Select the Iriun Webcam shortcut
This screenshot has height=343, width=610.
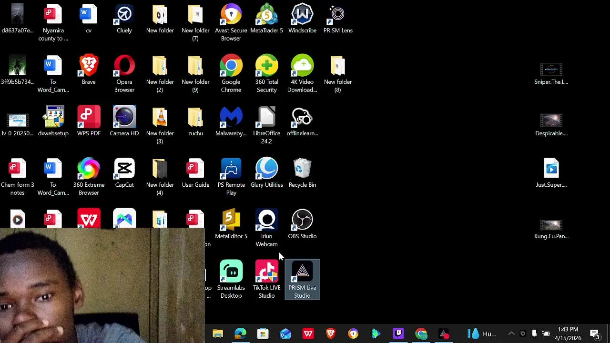pyautogui.click(x=266, y=229)
